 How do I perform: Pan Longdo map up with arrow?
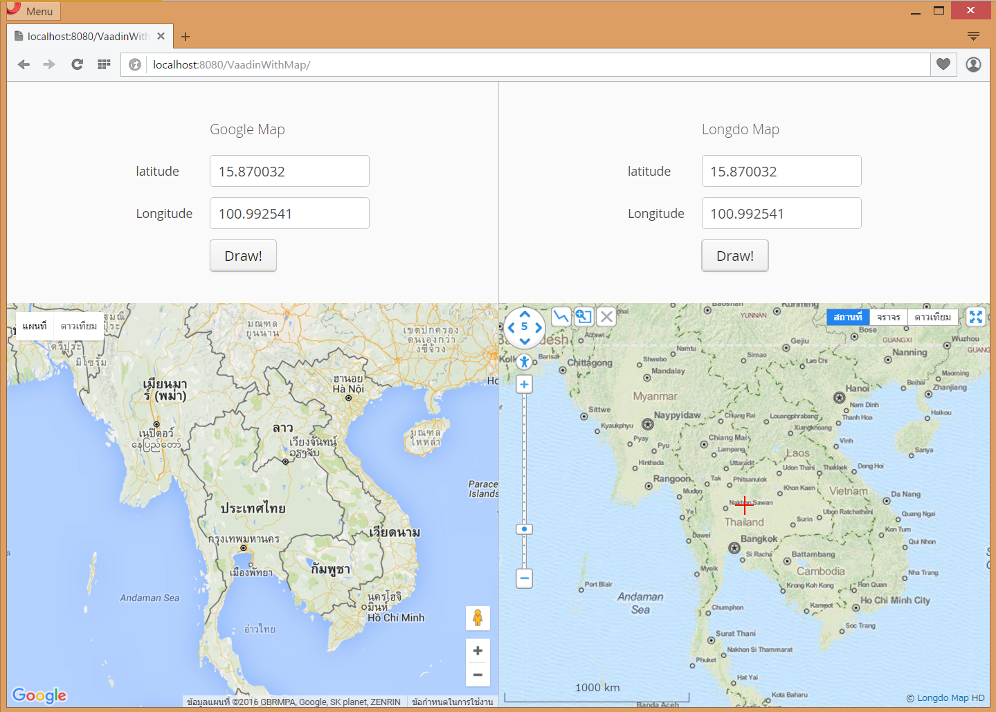pos(525,314)
